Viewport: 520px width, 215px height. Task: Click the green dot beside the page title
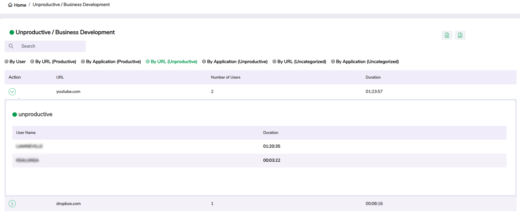coord(12,32)
